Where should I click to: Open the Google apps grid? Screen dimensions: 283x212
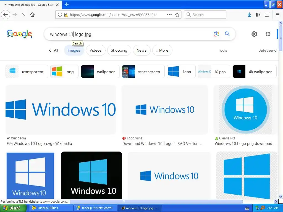click(268, 34)
